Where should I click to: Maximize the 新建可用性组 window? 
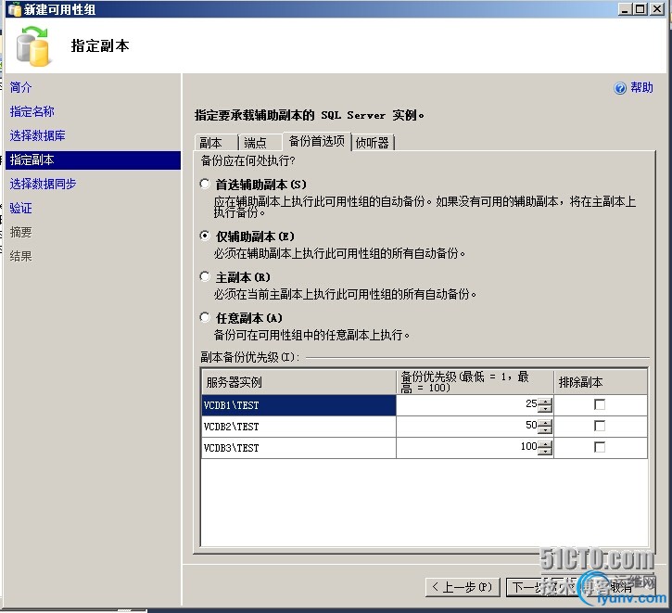click(x=640, y=9)
